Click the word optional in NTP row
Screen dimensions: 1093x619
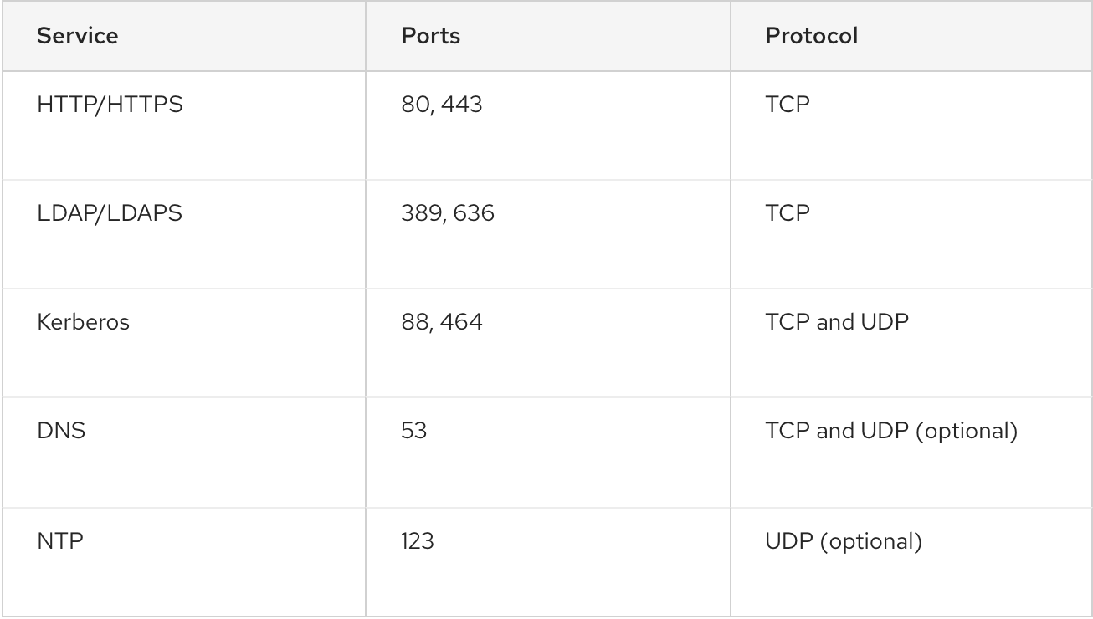pos(871,542)
